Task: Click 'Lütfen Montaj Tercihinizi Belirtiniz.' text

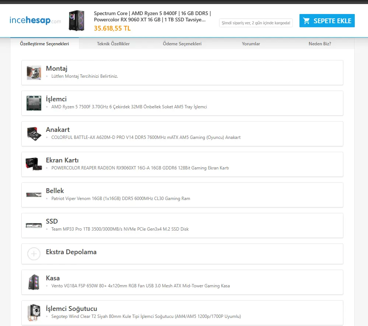Action: tap(84, 76)
